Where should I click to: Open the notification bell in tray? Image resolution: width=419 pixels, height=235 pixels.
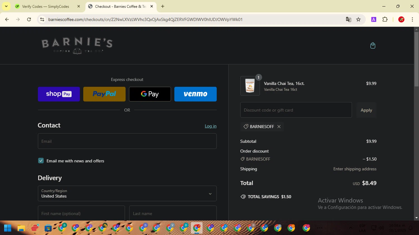(x=411, y=228)
